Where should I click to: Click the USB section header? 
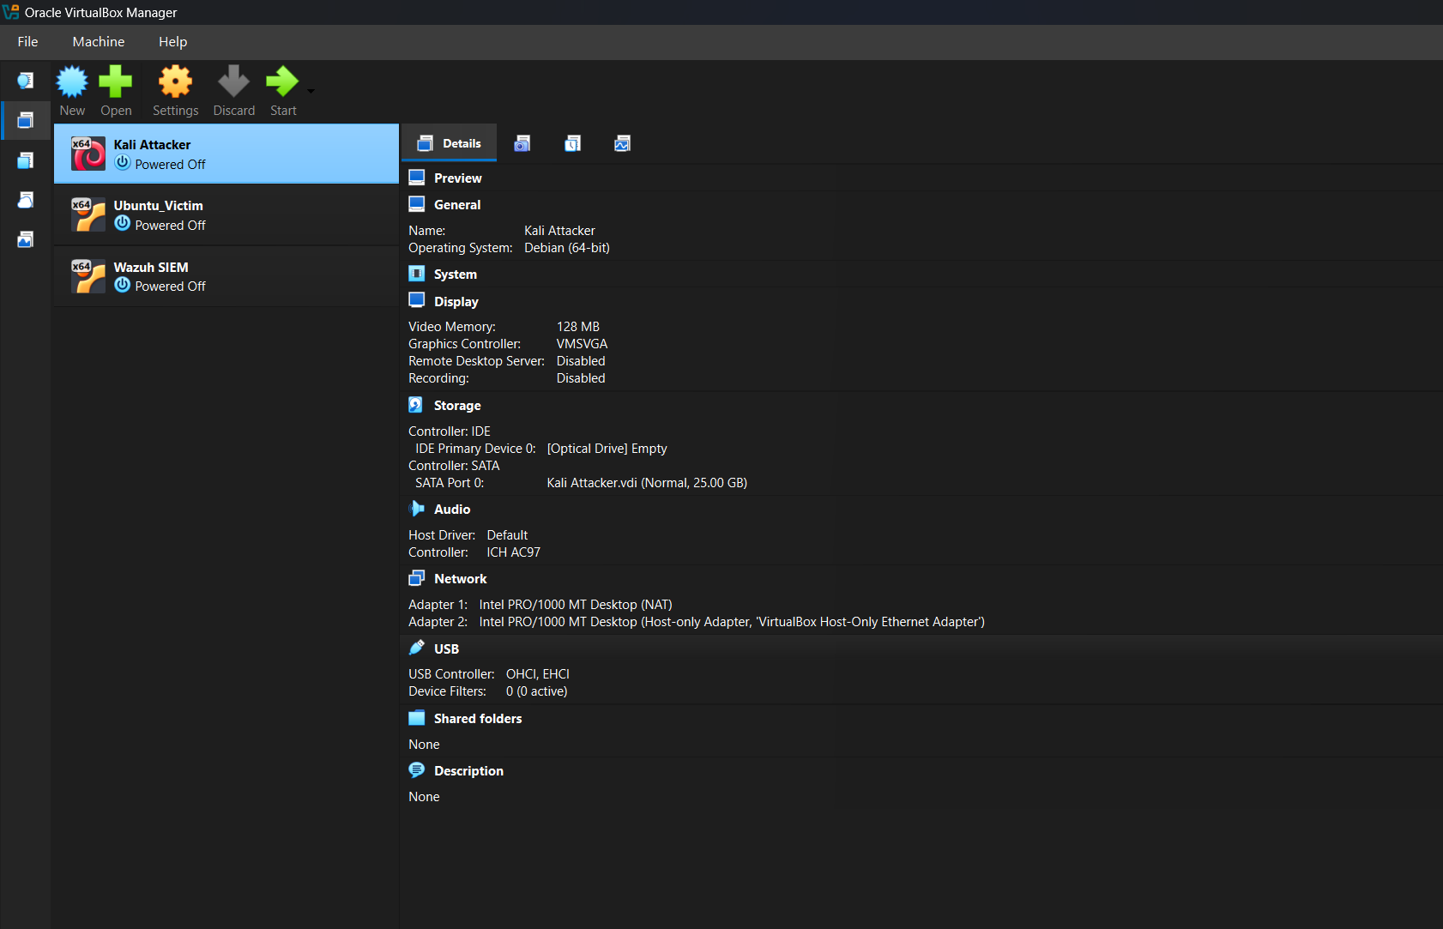446,649
